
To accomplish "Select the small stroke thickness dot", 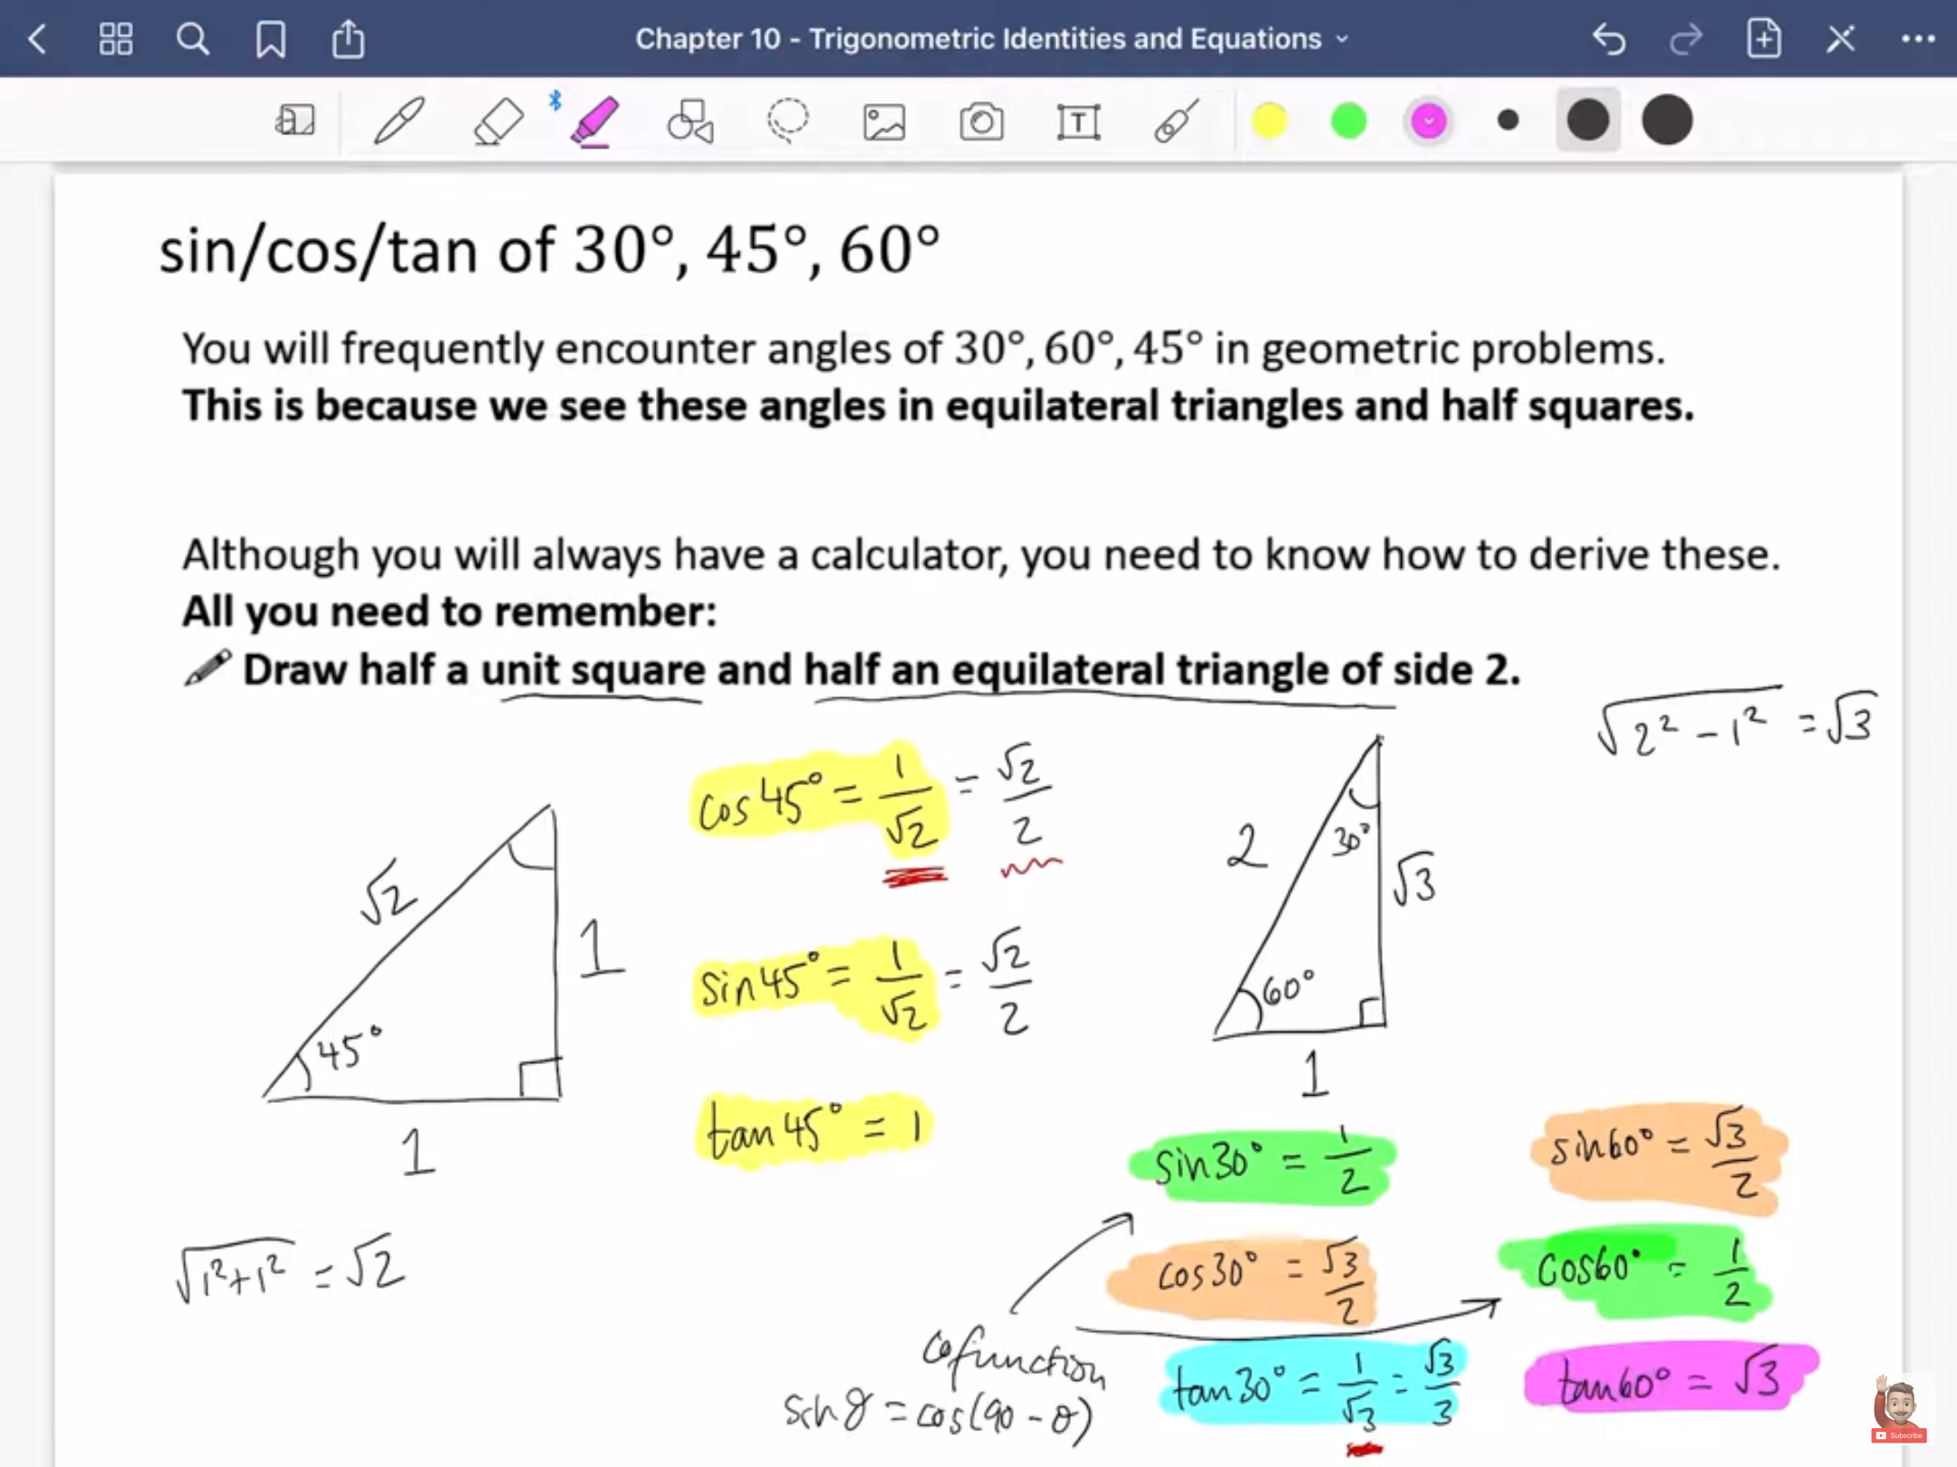I will [1509, 120].
